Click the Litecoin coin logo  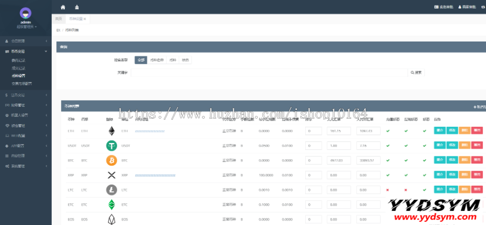[112, 190]
